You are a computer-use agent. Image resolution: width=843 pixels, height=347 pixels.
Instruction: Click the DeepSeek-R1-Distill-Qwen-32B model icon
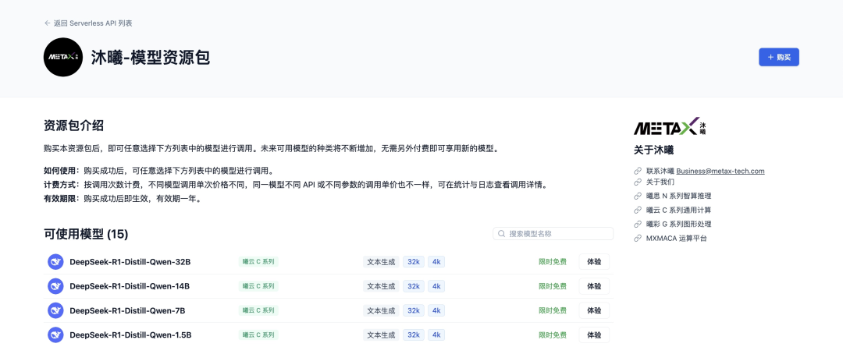coord(56,262)
